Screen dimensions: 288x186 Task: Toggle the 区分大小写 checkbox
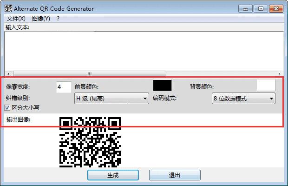tap(7, 108)
